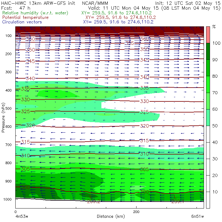Viewport: 222px width, 222px height.
Task: Click the 70–80% bright green colorbar segment
Action: pyautogui.click(x=208, y=84)
